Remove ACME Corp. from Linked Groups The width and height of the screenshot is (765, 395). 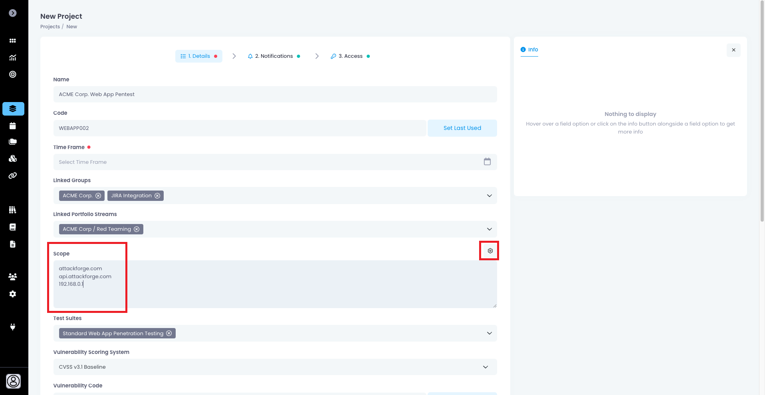[98, 196]
